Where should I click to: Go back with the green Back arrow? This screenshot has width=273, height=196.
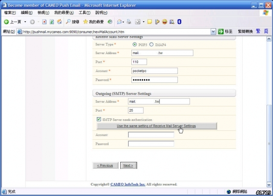point(6,22)
